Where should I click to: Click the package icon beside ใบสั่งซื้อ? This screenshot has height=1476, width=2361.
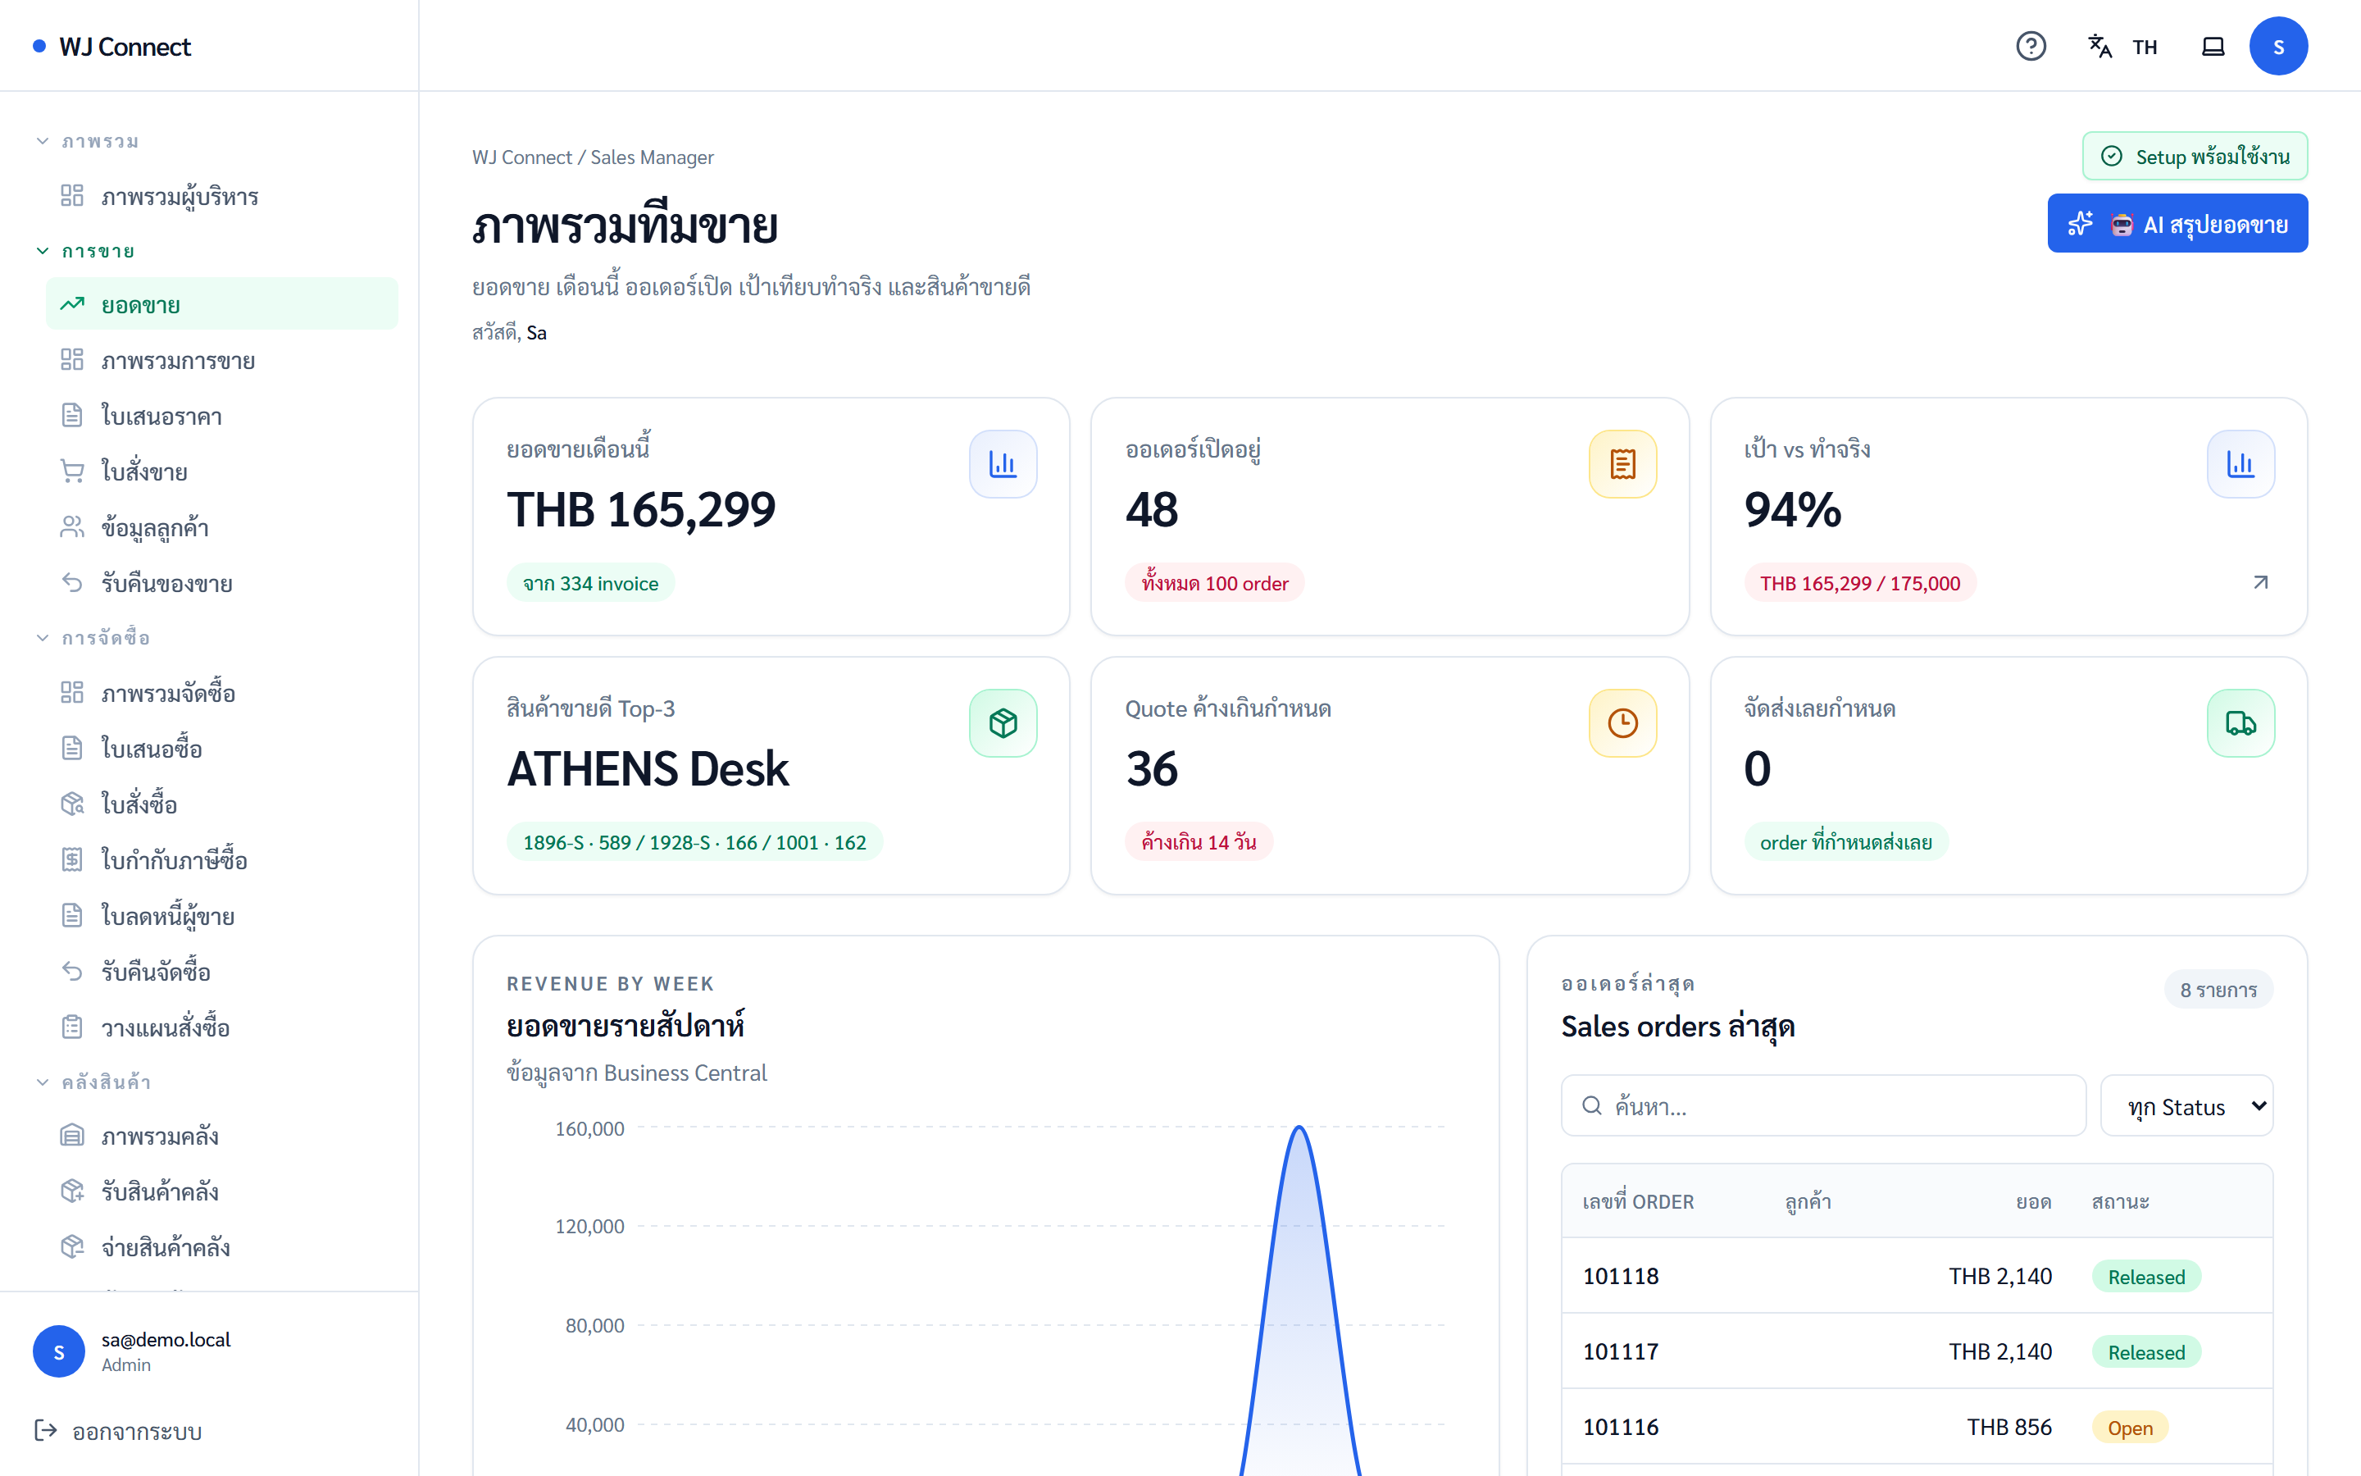pos(72,804)
